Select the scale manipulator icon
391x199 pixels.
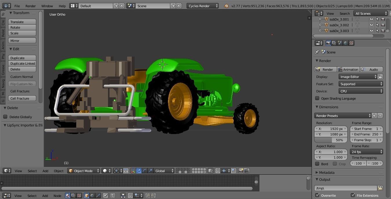pyautogui.click(x=150, y=171)
